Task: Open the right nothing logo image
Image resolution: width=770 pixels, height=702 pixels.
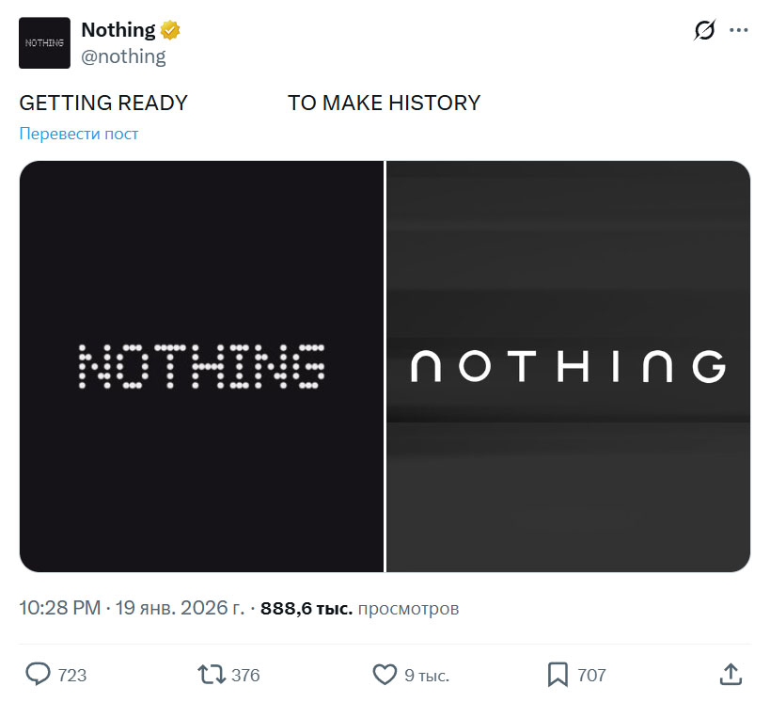Action: point(569,366)
